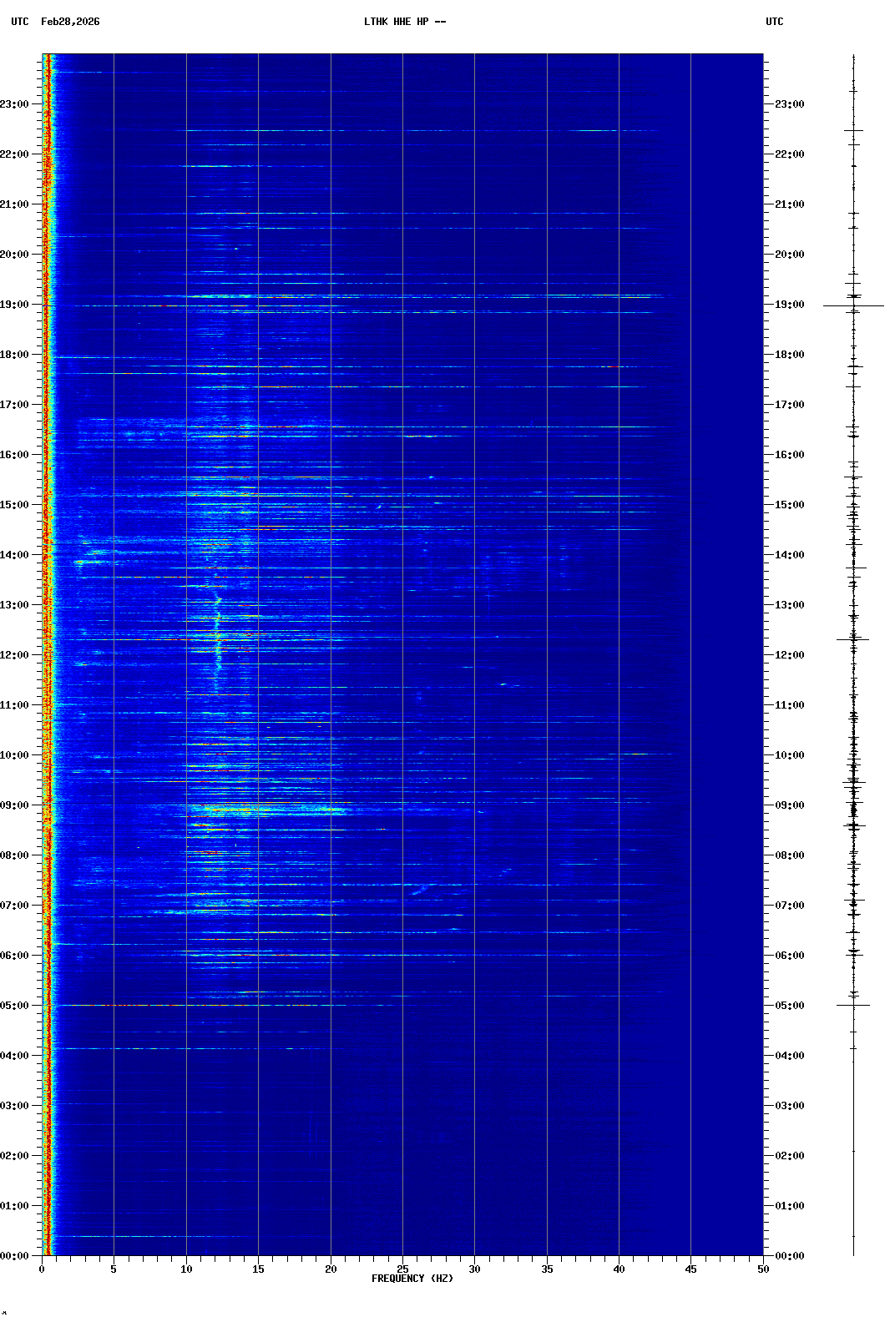Select 12:00 on the right time axis
The width and height of the screenshot is (890, 1322).
tap(789, 655)
